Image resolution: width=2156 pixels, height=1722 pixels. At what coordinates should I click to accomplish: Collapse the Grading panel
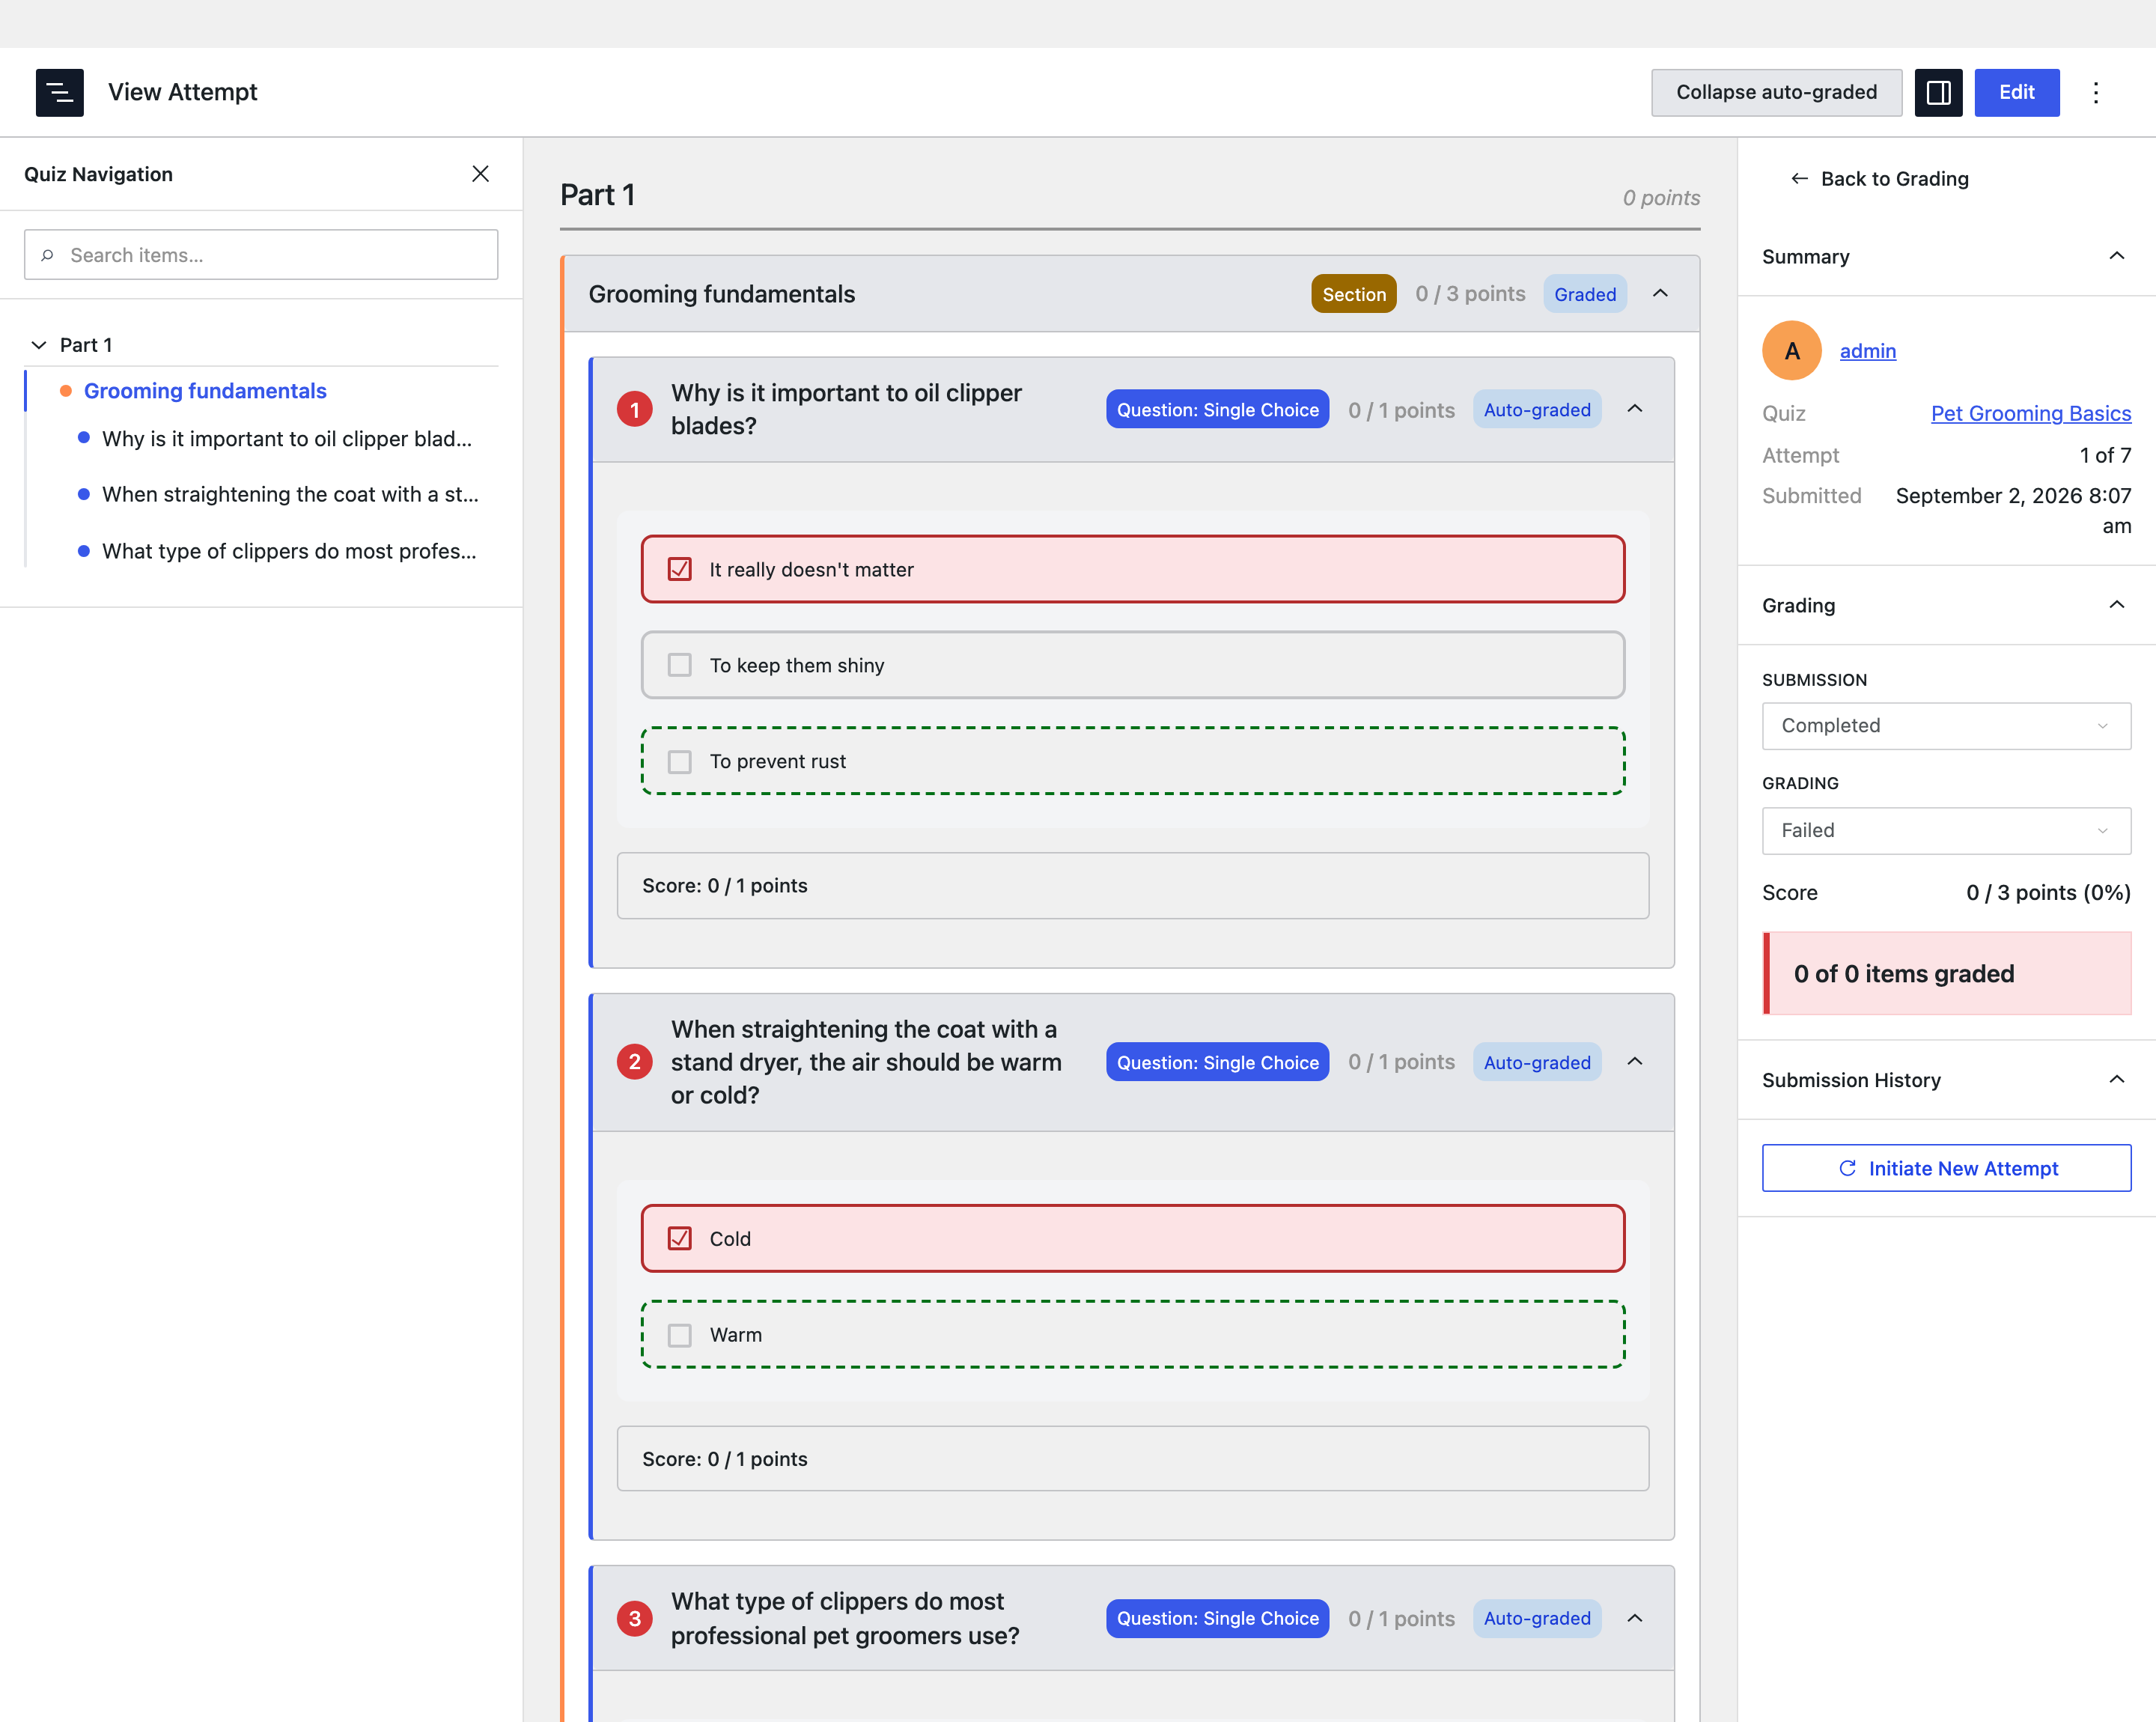pyautogui.click(x=2116, y=604)
